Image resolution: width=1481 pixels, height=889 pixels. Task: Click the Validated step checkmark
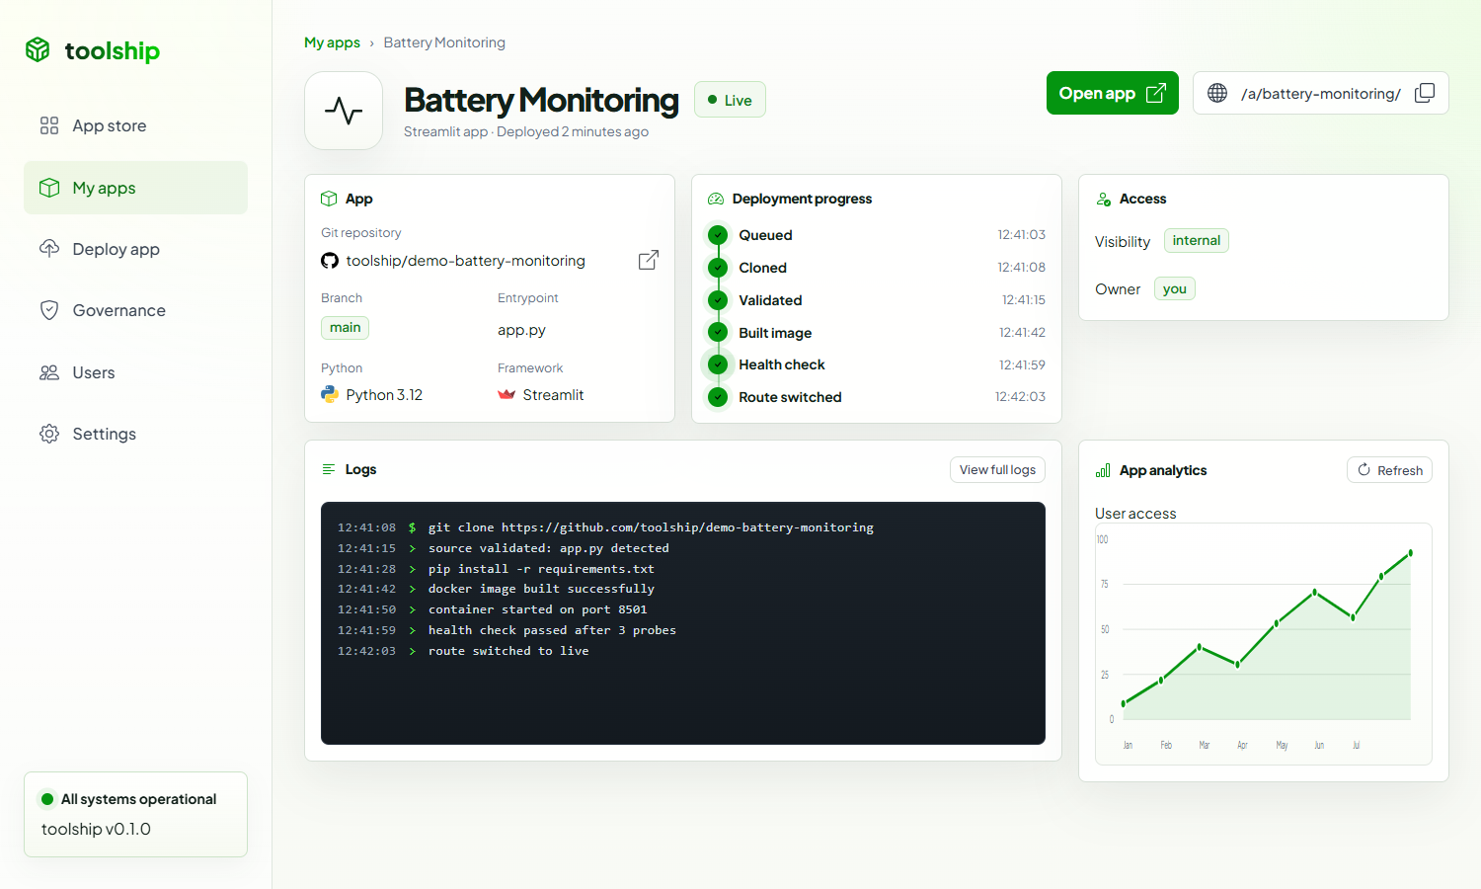click(x=718, y=300)
